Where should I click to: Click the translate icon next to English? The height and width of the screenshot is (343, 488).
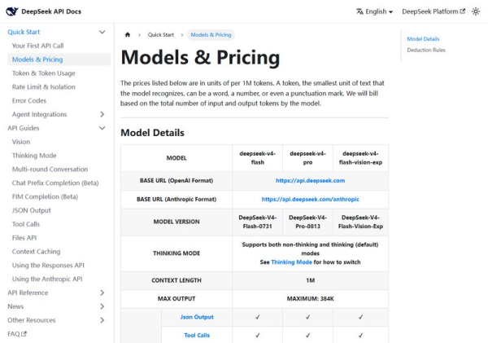pyautogui.click(x=359, y=11)
